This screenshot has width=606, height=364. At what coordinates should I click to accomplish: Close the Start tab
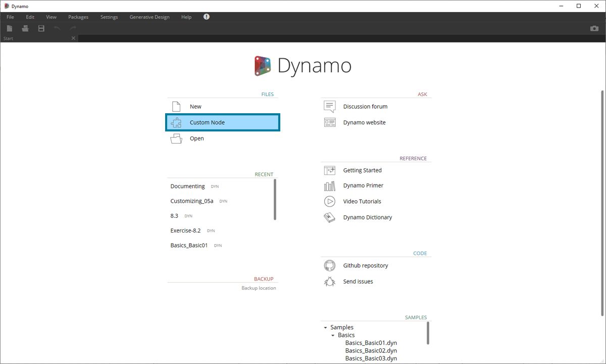(73, 38)
